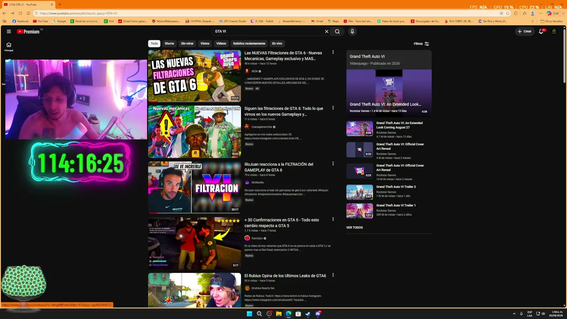
Task: Open the Kick bookmark
Action: tap(109, 21)
